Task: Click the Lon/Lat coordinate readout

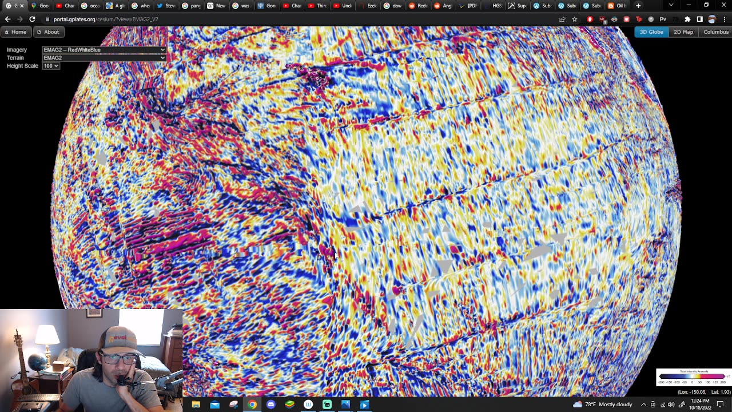Action: [704, 392]
